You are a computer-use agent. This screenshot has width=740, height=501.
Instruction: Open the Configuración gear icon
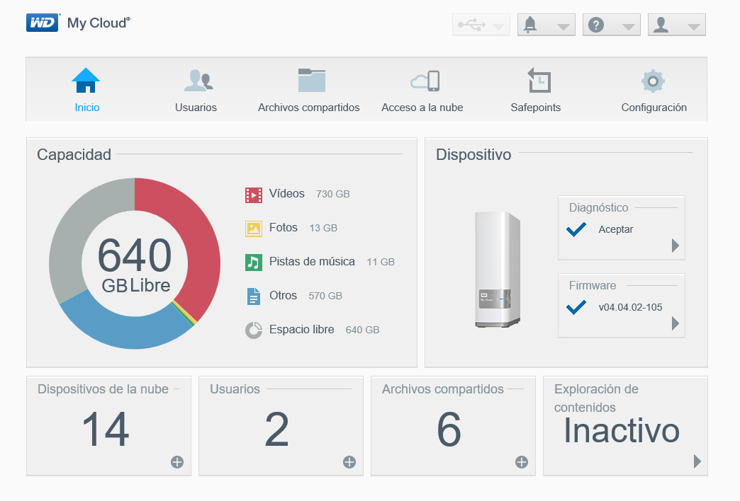point(653,81)
